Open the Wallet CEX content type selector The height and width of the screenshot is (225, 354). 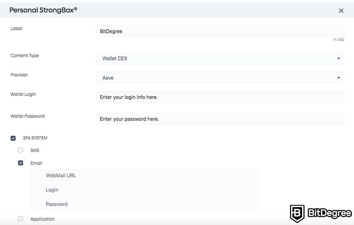[x=220, y=58]
